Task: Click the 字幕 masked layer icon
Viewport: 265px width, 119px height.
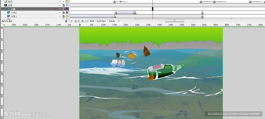Action: (9, 9)
